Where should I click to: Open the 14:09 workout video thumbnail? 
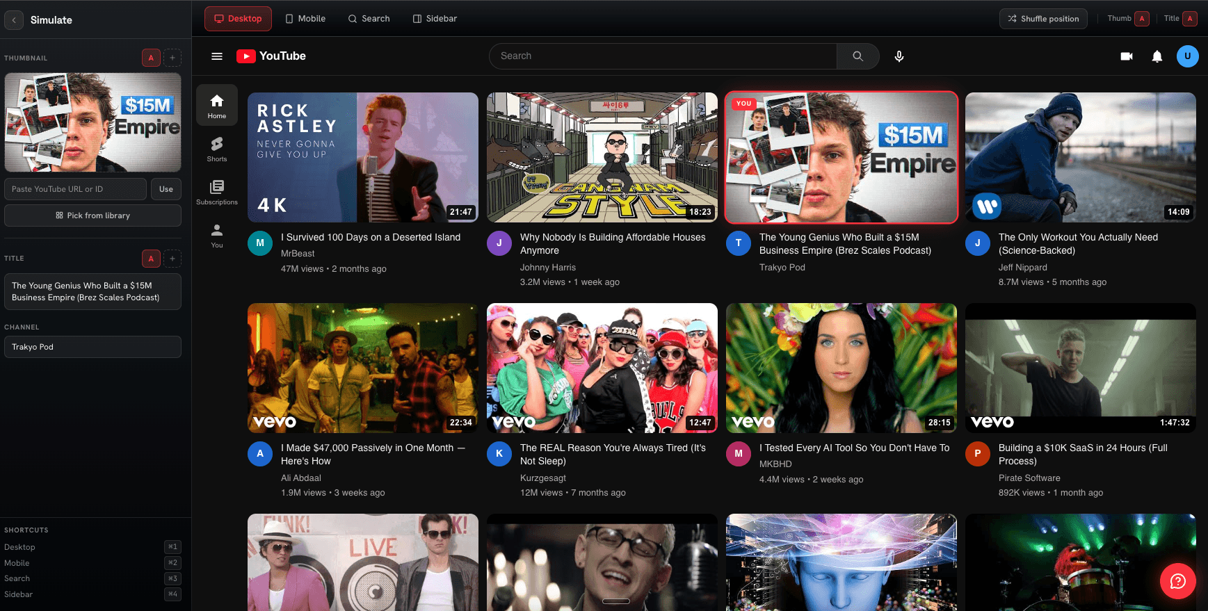coord(1081,158)
